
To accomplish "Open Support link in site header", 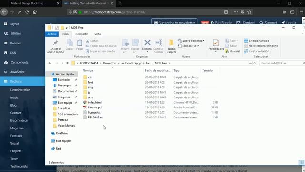I will [x=268, y=22].
